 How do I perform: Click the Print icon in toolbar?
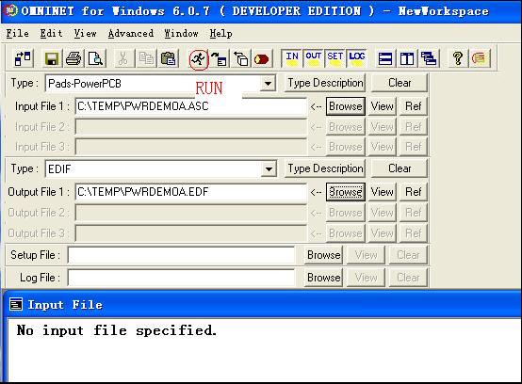pos(73,59)
